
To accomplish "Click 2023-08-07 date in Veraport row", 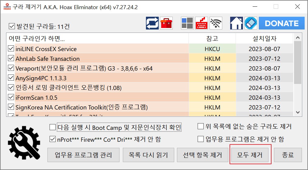I will 265,68.
